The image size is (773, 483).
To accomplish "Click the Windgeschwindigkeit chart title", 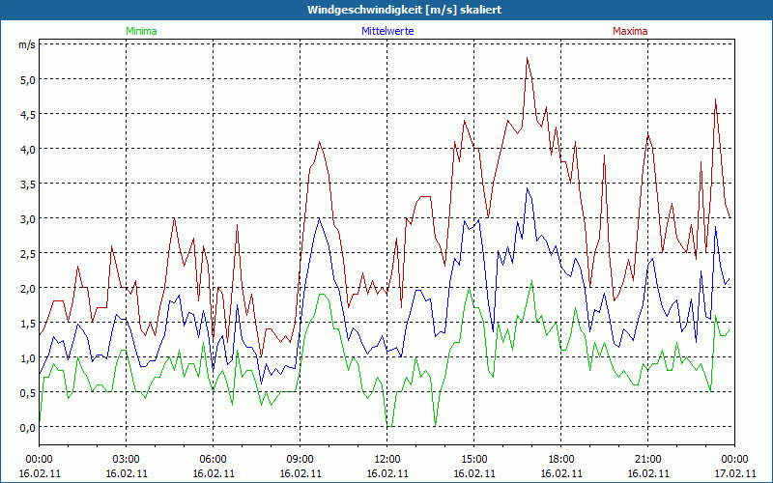I will [x=404, y=10].
